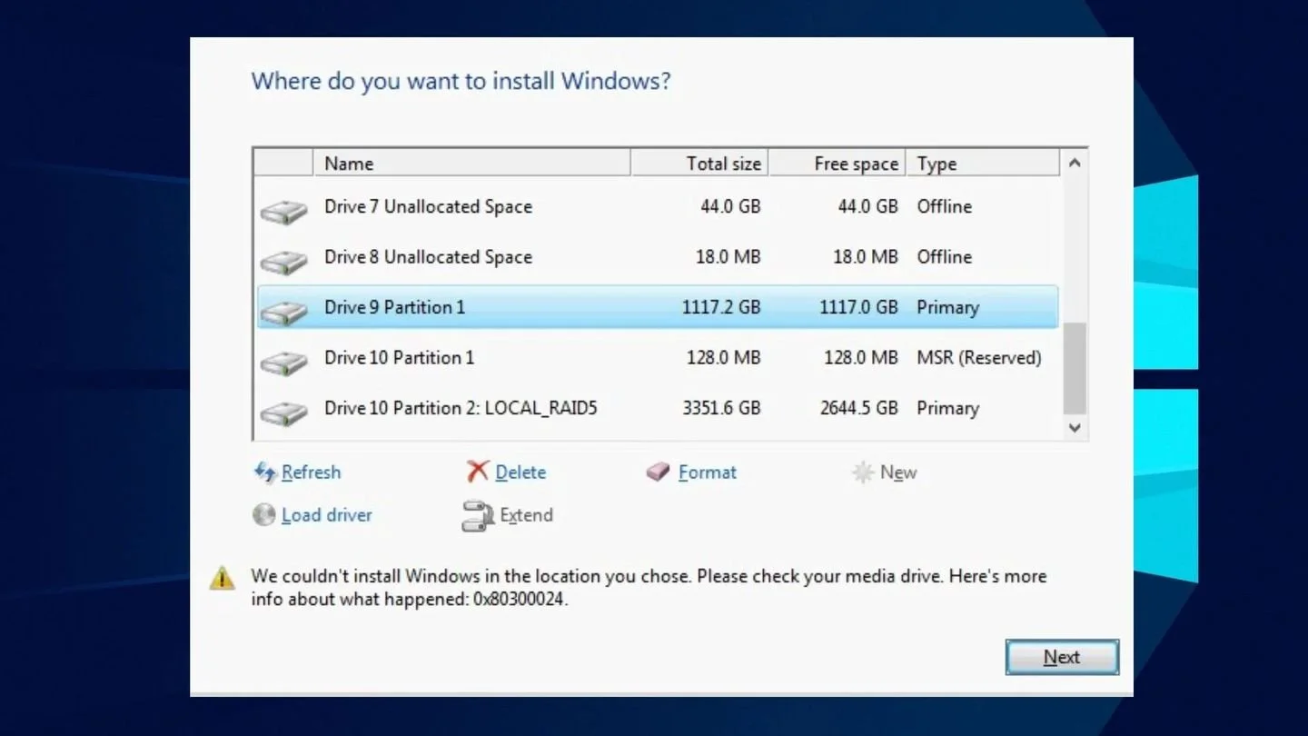Click the Extend link text
Image resolution: width=1308 pixels, height=736 pixels.
[x=526, y=515]
